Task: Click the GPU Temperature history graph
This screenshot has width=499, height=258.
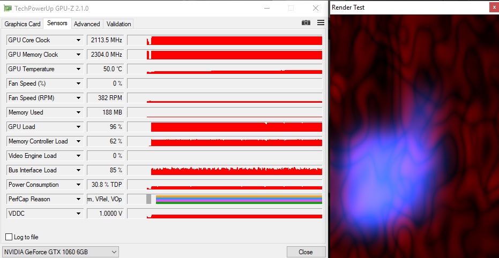Action: pos(225,69)
